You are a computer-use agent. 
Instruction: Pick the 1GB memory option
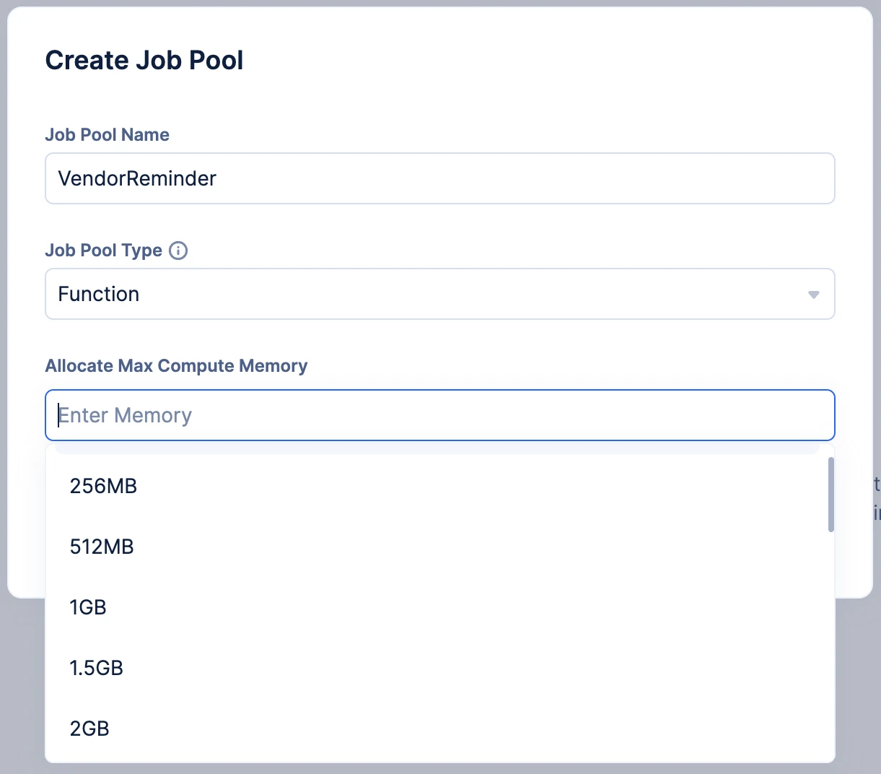pyautogui.click(x=439, y=607)
